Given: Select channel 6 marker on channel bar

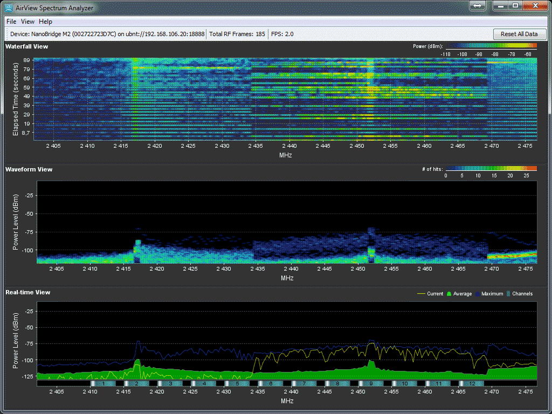Looking at the screenshot, I should coord(271,383).
